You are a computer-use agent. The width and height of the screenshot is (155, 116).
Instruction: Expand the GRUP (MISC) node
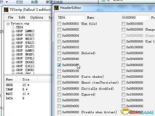(x=13, y=39)
